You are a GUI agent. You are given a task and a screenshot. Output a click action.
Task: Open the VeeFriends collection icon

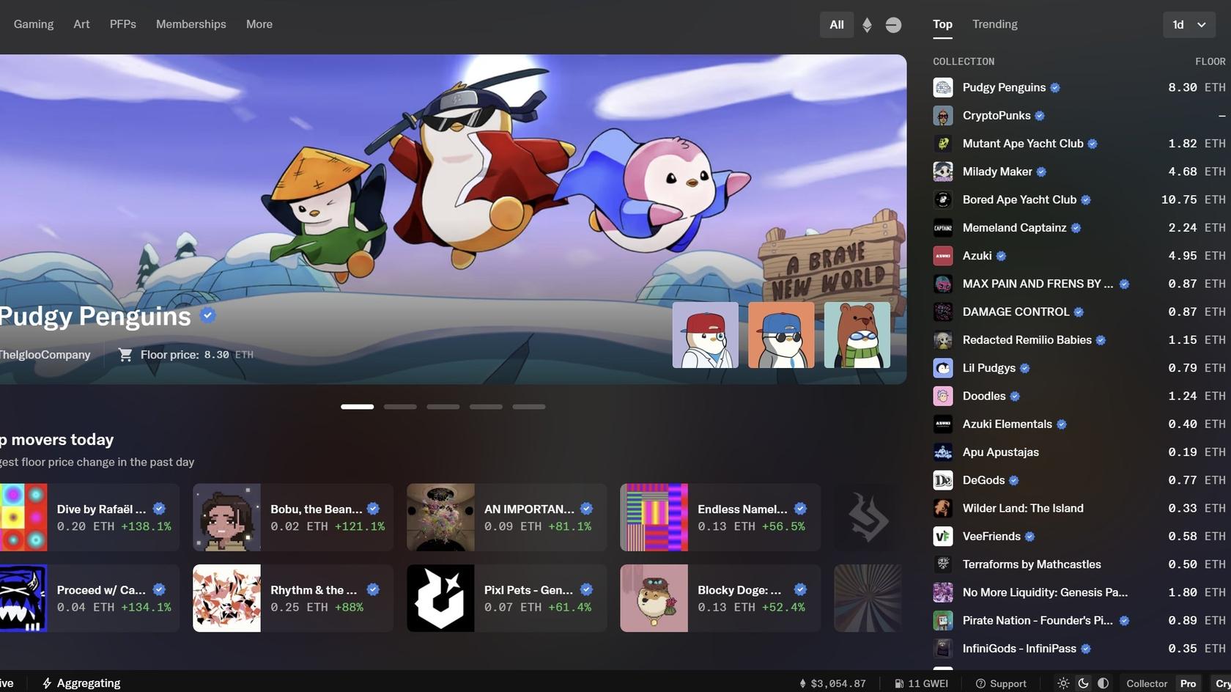tap(943, 536)
